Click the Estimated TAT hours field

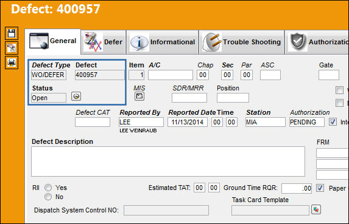tap(199, 188)
